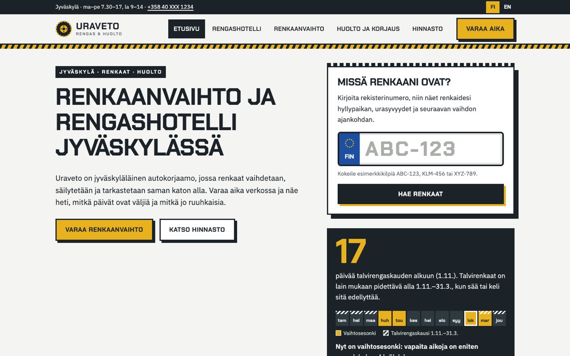Click the big 17 day counter

[351, 251]
